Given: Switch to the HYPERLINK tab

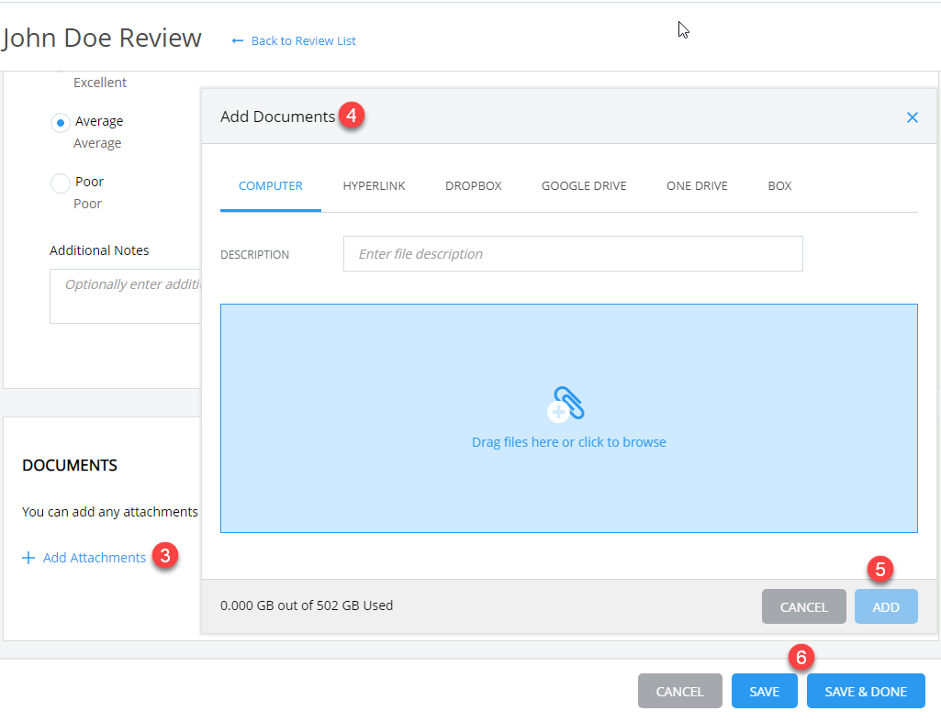Looking at the screenshot, I should [374, 185].
